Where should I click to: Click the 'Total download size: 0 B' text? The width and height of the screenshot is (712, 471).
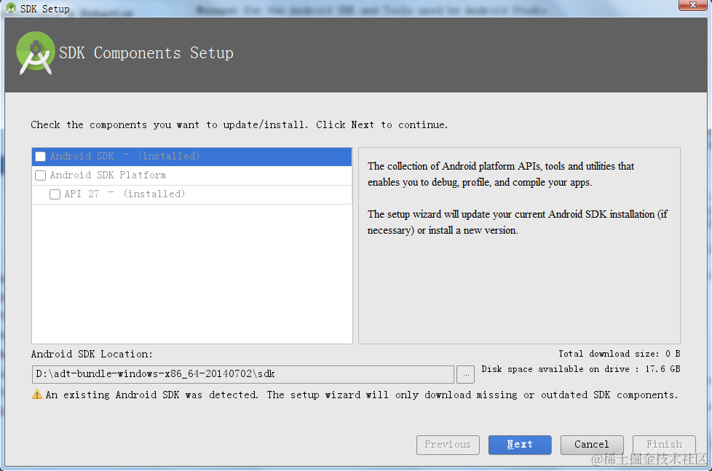620,354
